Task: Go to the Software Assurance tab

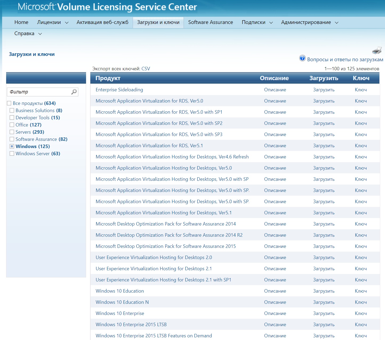Action: coord(210,22)
